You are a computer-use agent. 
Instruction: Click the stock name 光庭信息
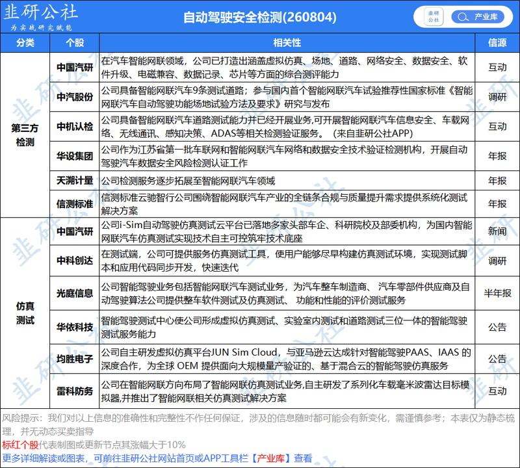(75, 293)
